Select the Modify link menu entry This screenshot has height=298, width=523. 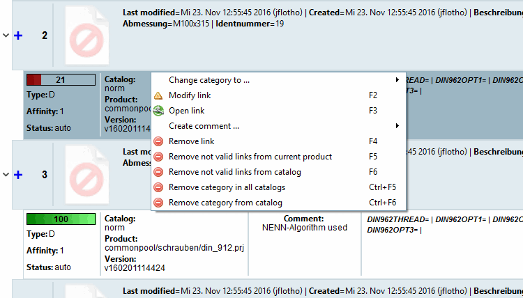pos(190,95)
